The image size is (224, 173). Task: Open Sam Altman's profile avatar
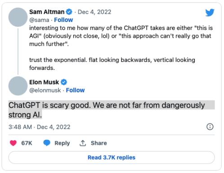[x=18, y=17]
